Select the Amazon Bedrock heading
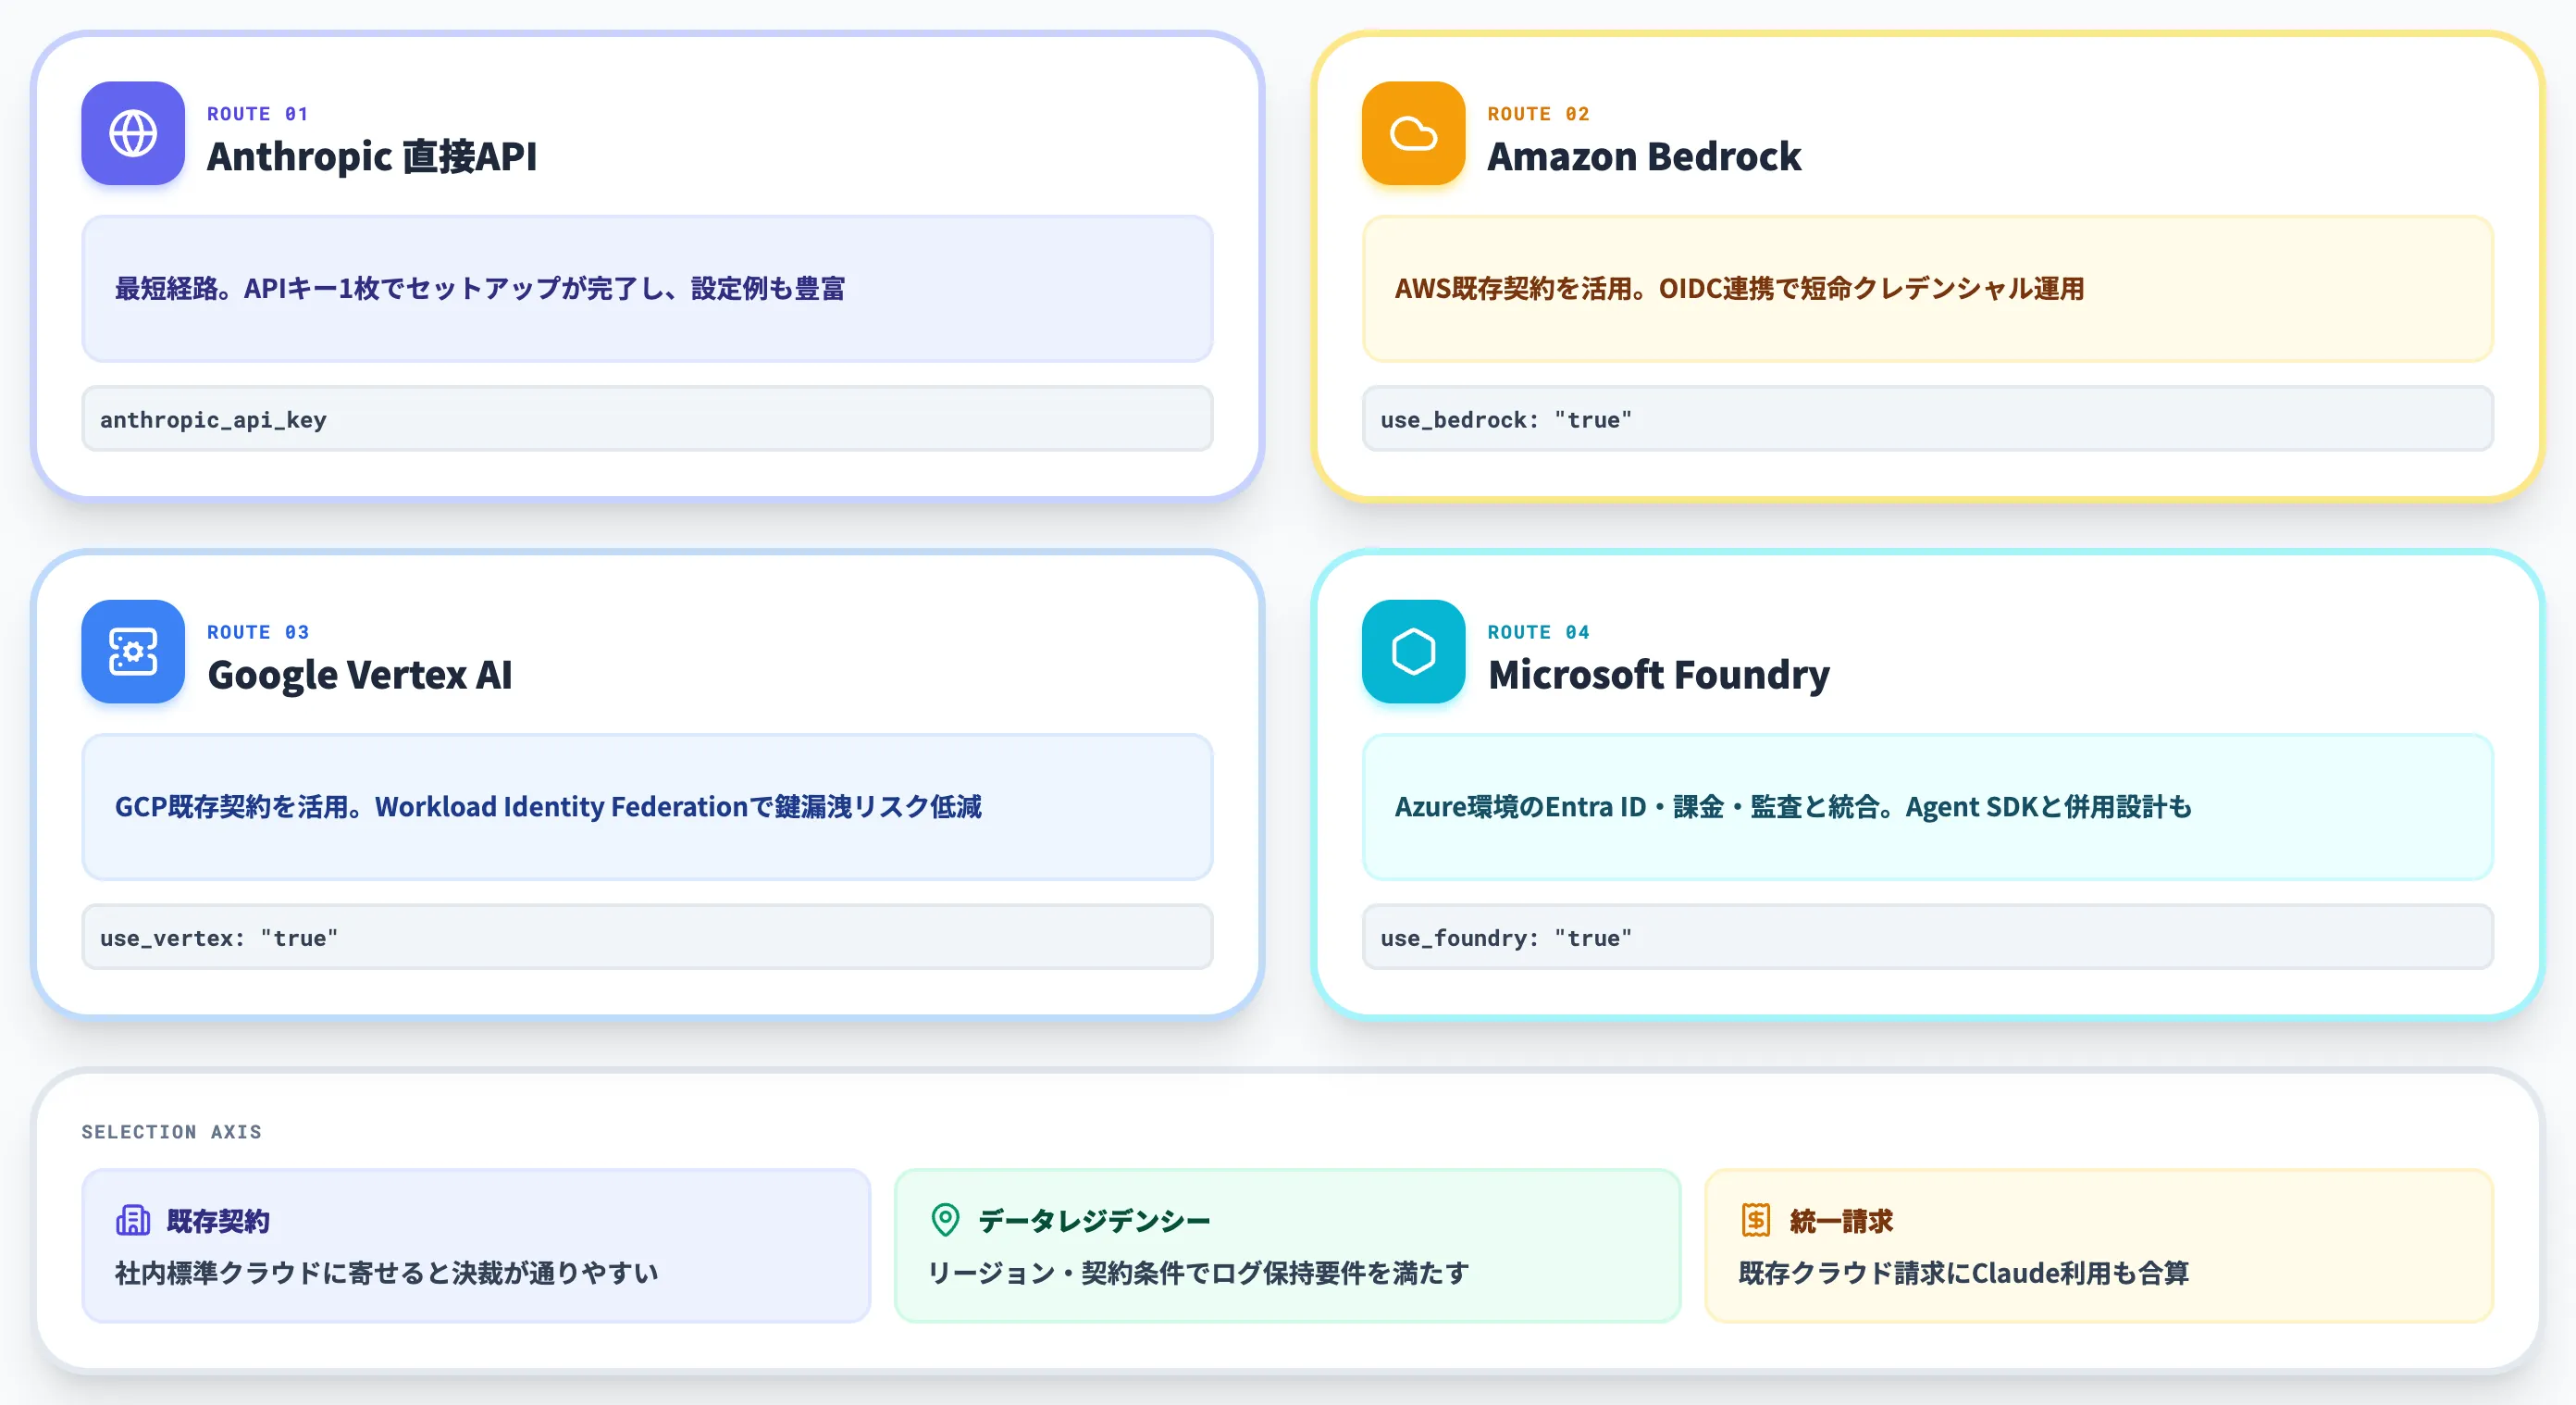 pyautogui.click(x=1644, y=157)
